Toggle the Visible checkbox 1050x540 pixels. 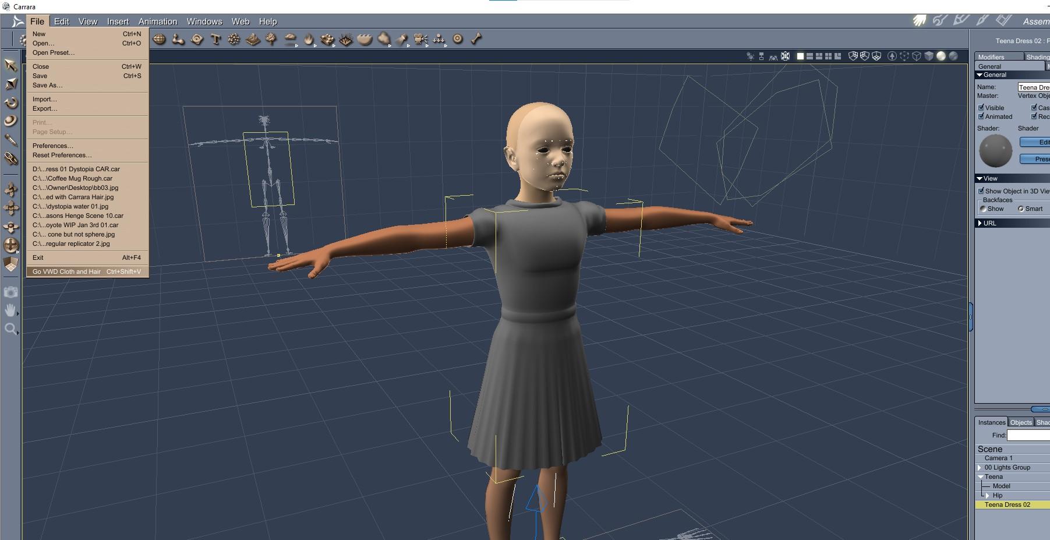(981, 108)
